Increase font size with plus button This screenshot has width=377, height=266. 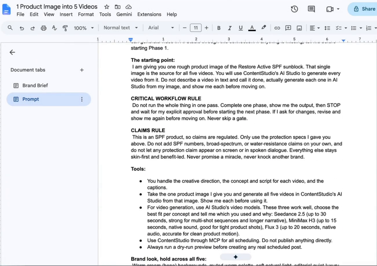click(206, 28)
